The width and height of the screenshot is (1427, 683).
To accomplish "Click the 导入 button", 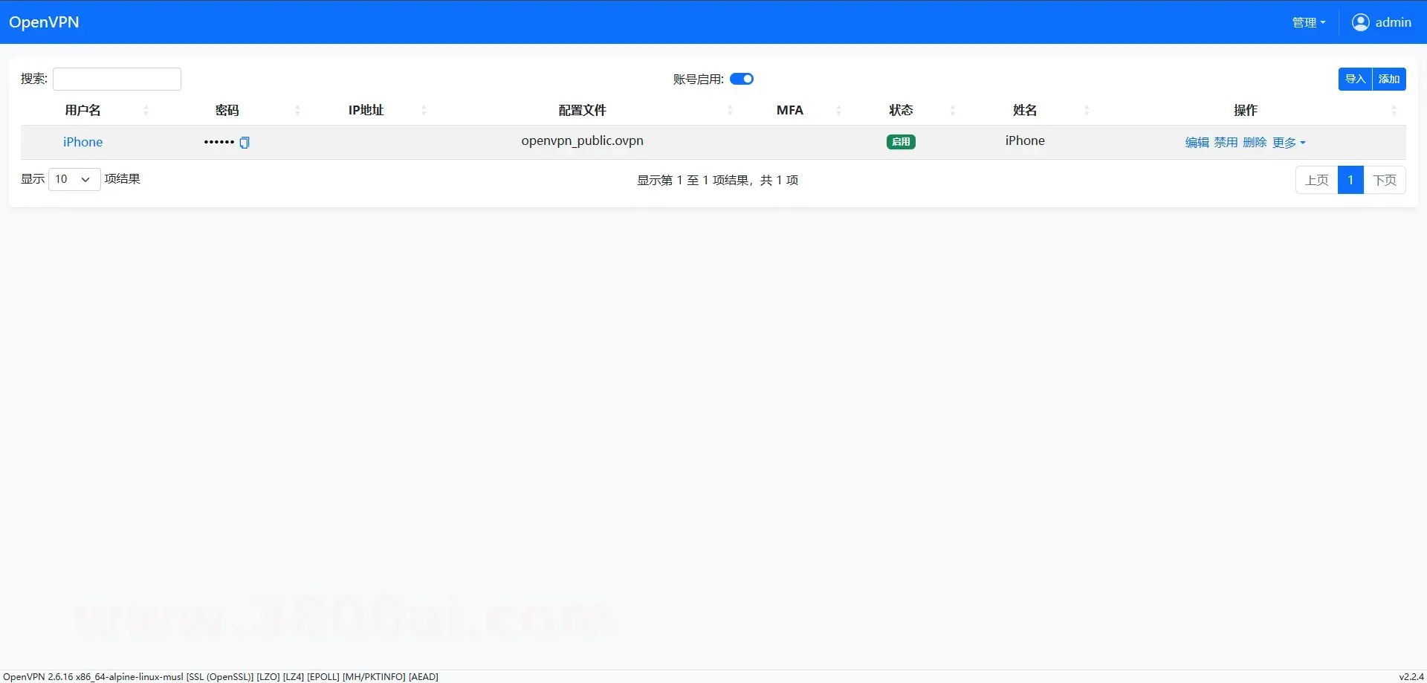I will tap(1355, 80).
